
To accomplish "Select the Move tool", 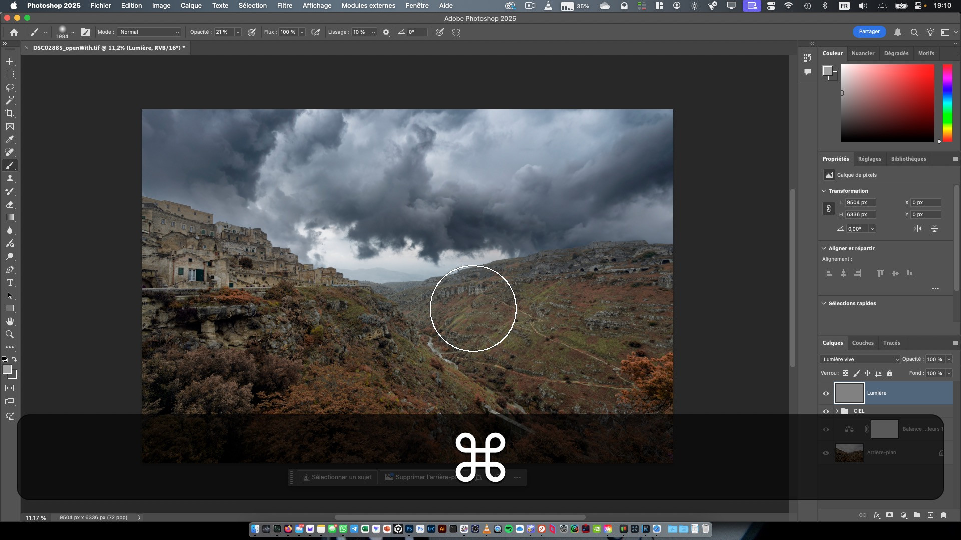I will coord(10,61).
